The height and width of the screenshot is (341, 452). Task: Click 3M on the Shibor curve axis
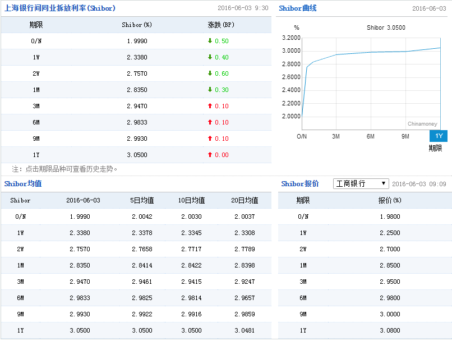pos(336,136)
